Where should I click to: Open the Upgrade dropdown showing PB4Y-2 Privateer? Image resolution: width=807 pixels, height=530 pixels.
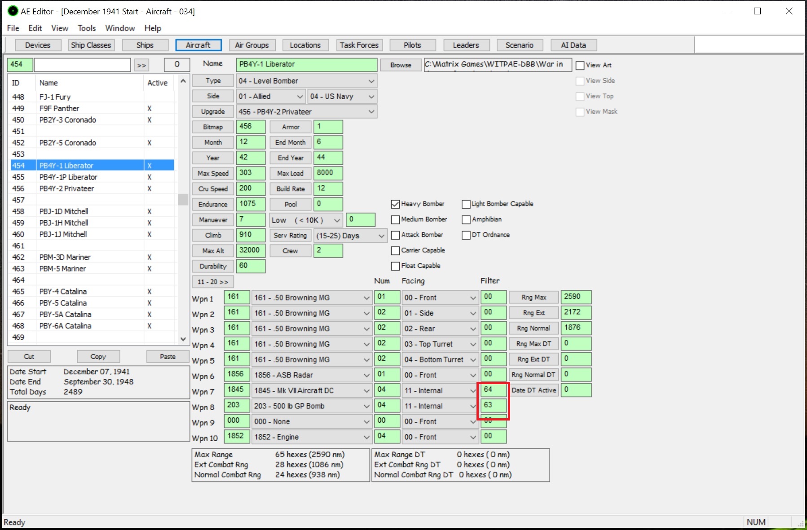[306, 112]
